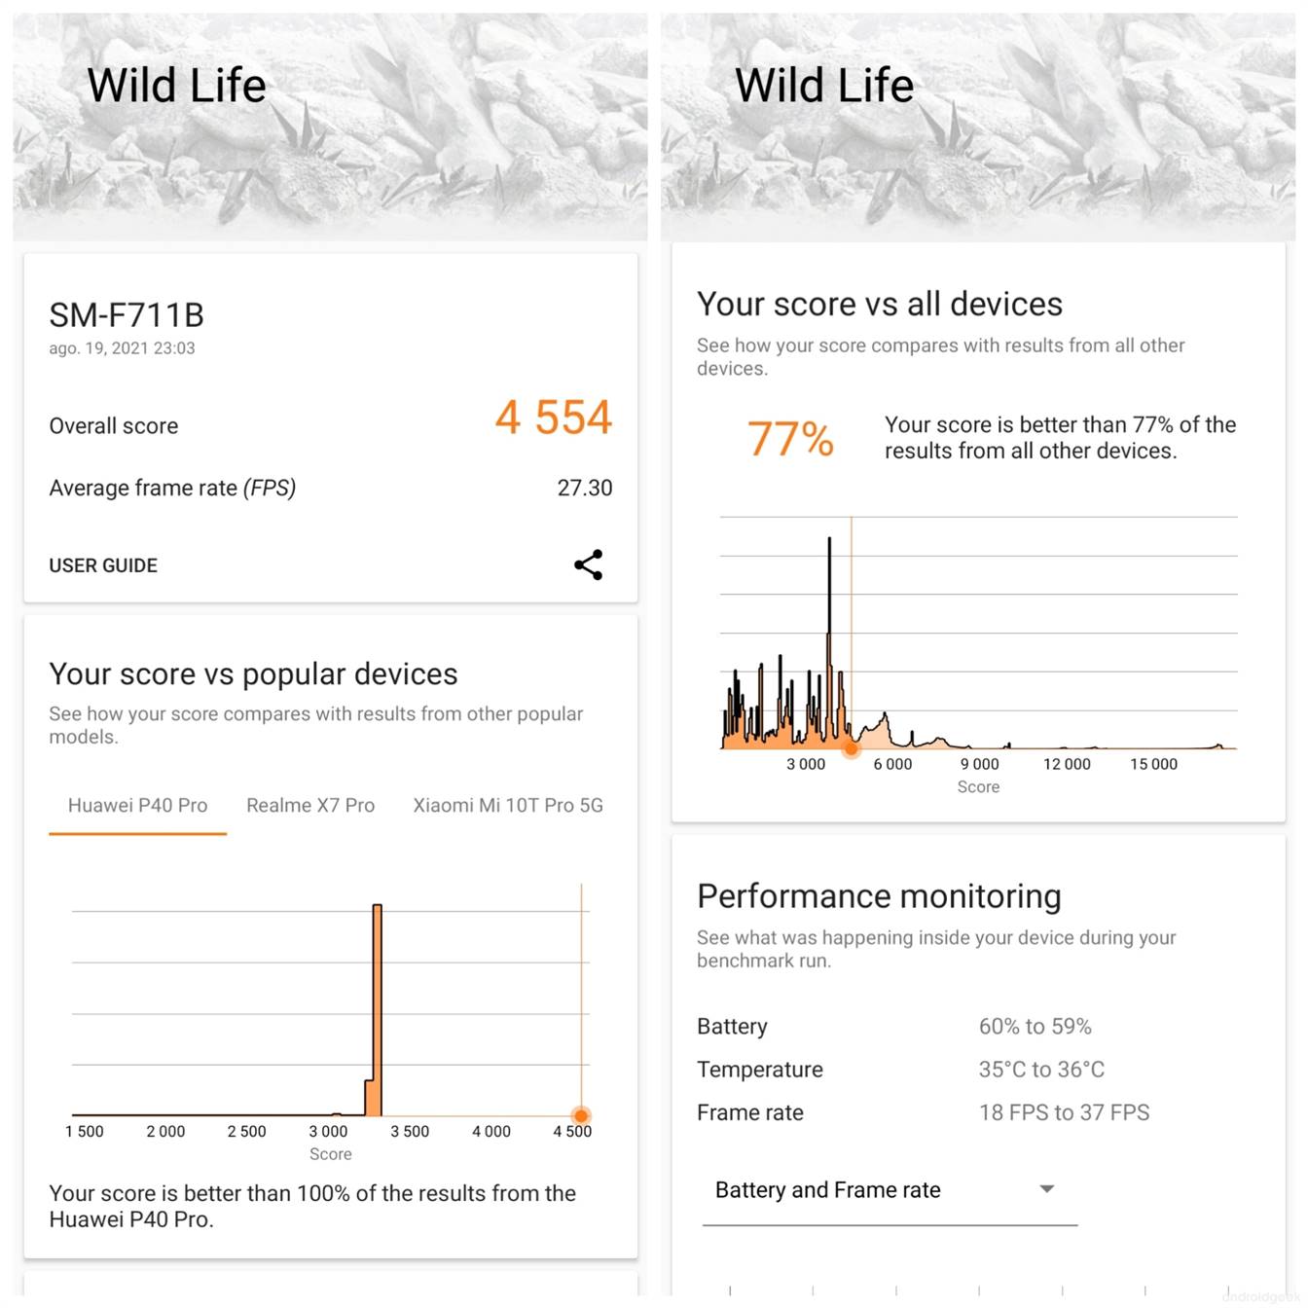
Task: Click tall orange bar in Huawei P40 chart
Action: point(378,1010)
